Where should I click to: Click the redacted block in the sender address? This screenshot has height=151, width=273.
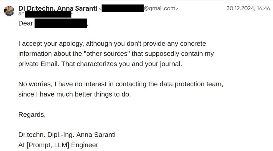point(122,9)
